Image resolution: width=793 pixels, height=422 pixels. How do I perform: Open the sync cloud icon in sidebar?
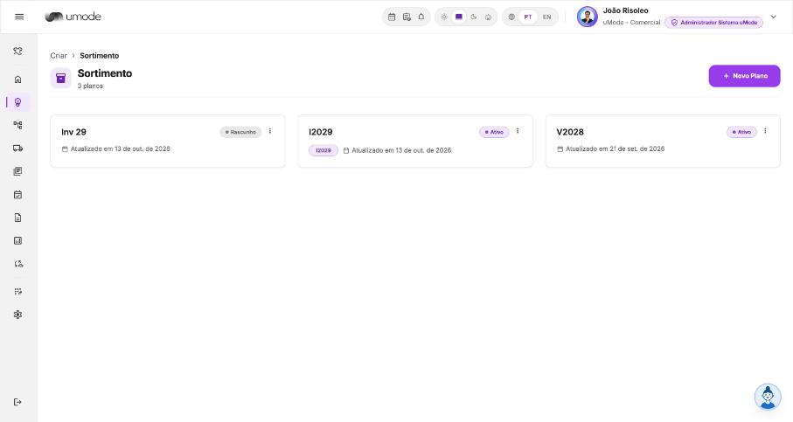point(17,264)
